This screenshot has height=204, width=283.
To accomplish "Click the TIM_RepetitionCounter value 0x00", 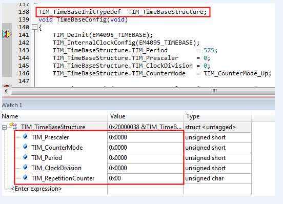I will [x=115, y=178].
